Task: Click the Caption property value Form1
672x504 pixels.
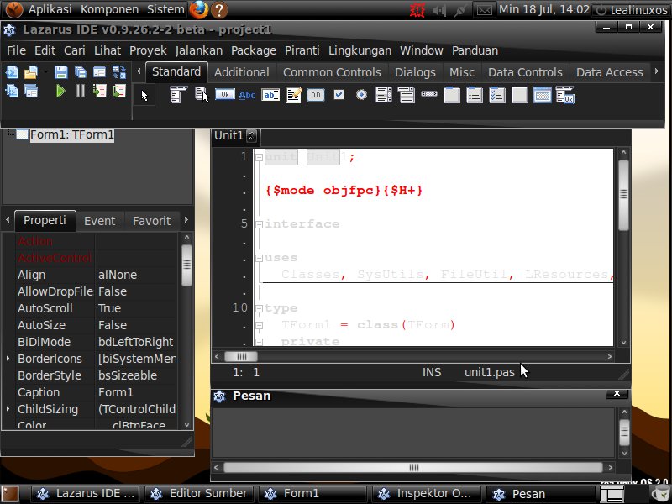Action: tap(136, 392)
